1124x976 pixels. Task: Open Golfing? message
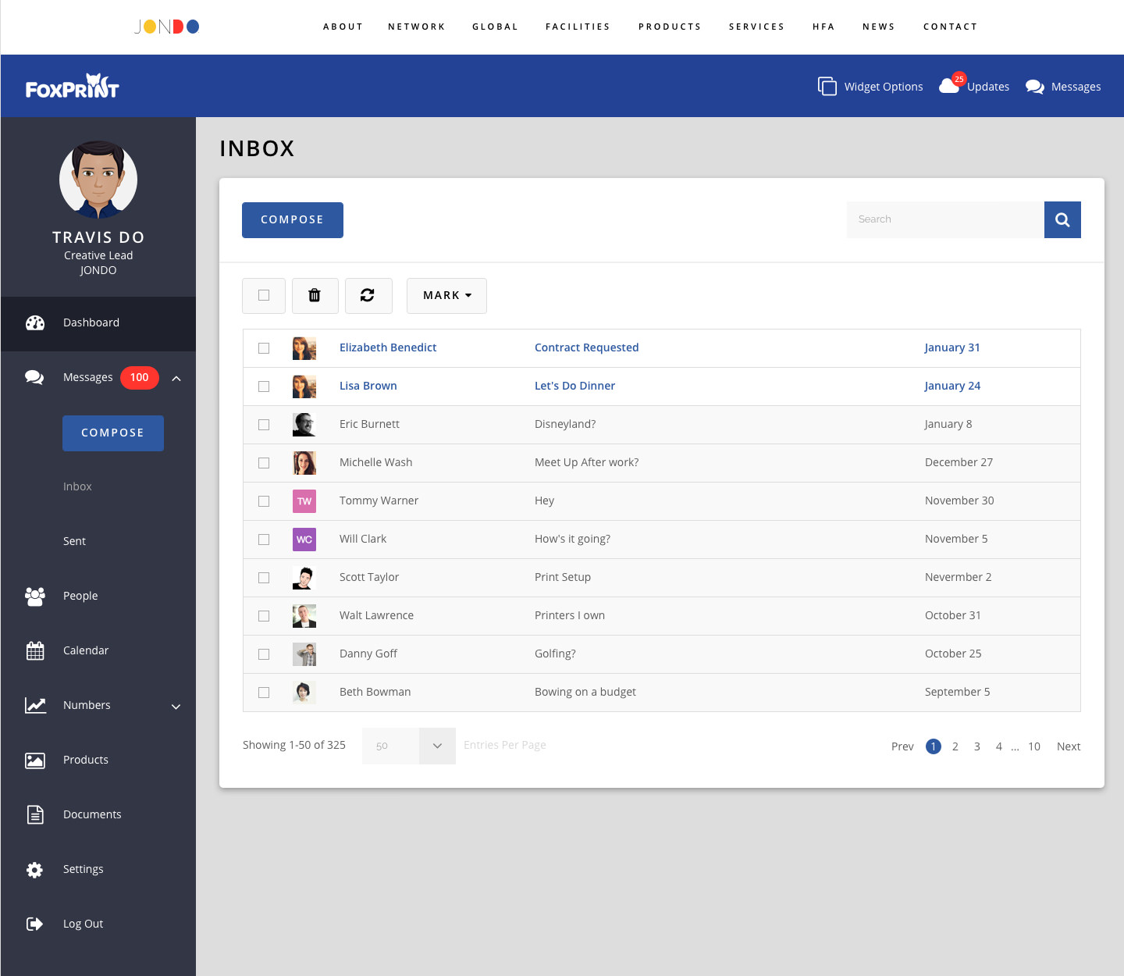coord(555,654)
